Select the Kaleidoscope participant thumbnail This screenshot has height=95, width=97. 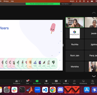point(75,33)
